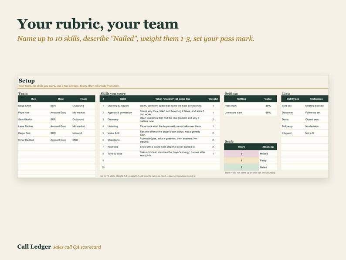Screen dimensions: 346x260
Task: Click the 'Skill' column header
Action: pyautogui.click(x=123, y=99)
